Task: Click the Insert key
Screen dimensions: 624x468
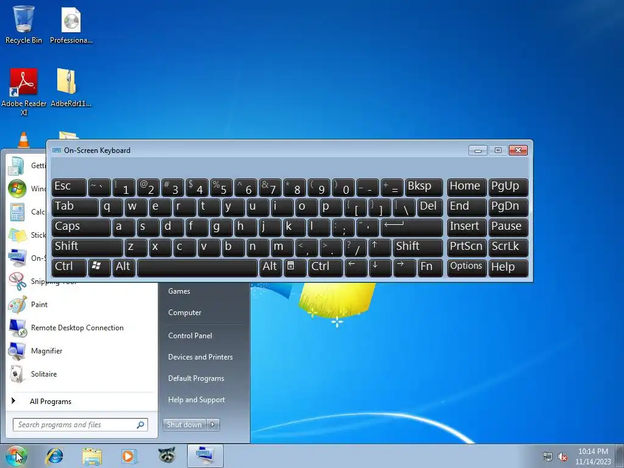Action: [x=466, y=227]
